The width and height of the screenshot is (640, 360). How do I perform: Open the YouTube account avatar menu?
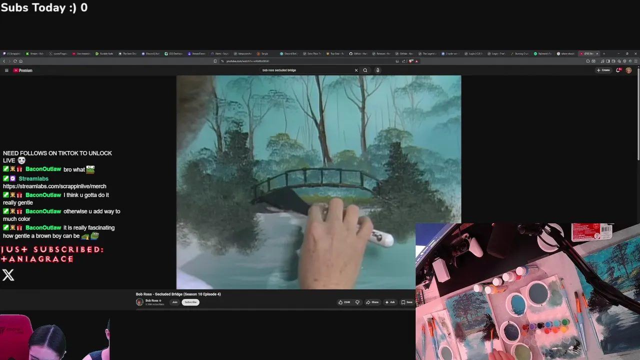click(x=628, y=70)
